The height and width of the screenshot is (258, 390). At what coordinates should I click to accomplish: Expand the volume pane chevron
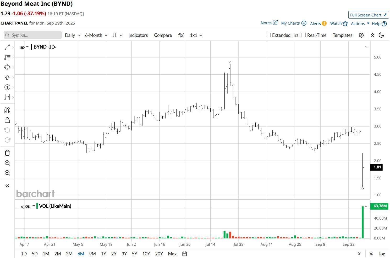(366, 206)
